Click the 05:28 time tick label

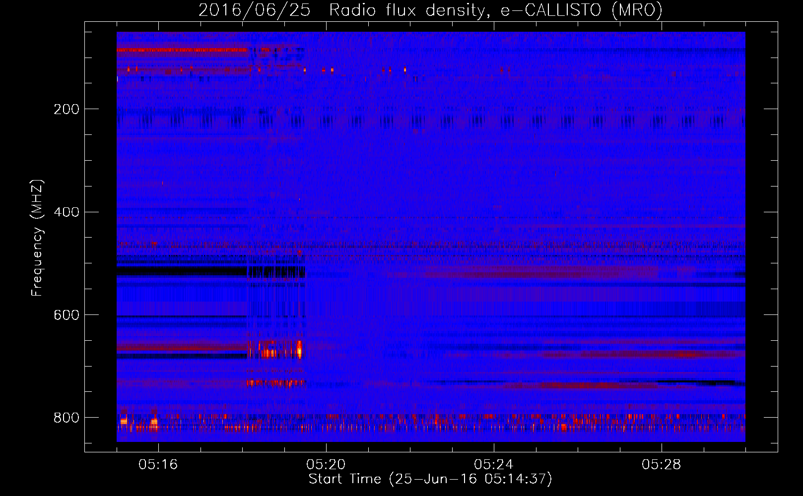[x=662, y=465]
